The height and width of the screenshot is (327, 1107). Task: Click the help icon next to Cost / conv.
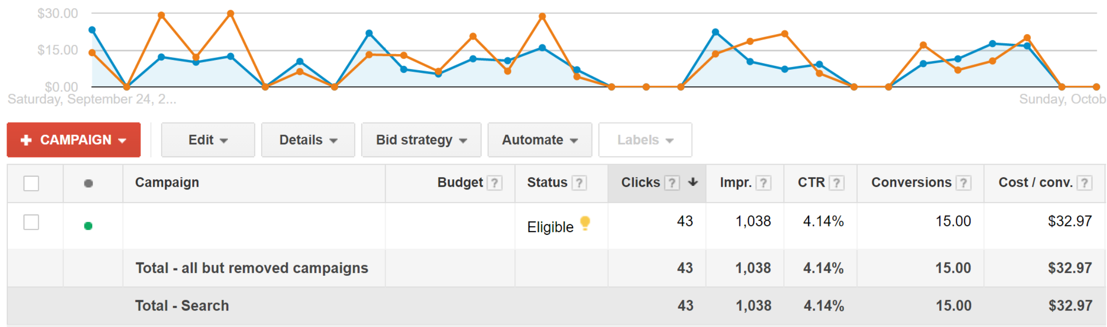[x=1084, y=183]
